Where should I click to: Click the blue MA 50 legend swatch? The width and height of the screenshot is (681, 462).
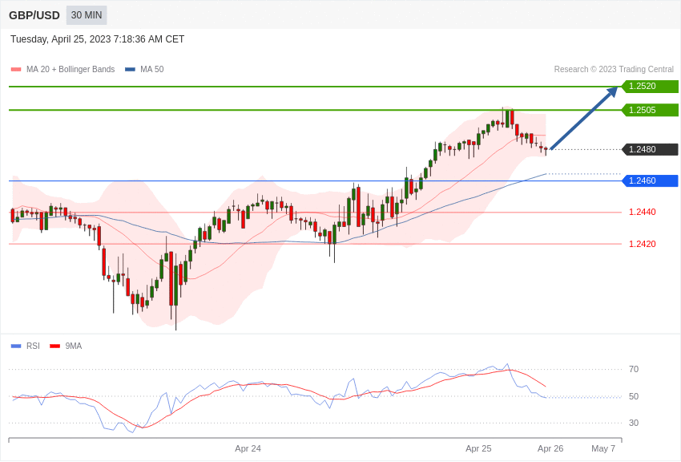130,70
